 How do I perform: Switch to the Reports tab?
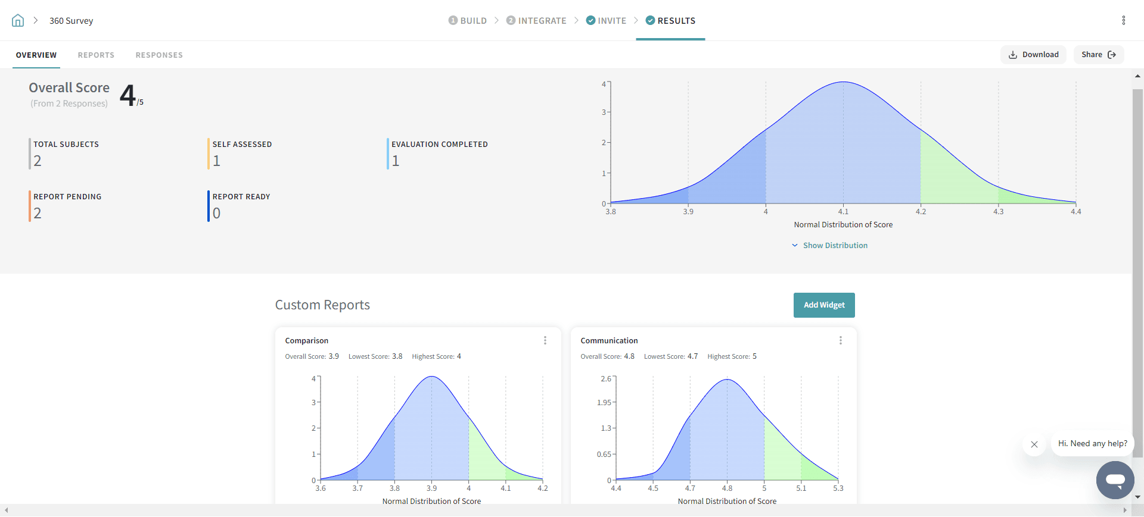coord(96,55)
